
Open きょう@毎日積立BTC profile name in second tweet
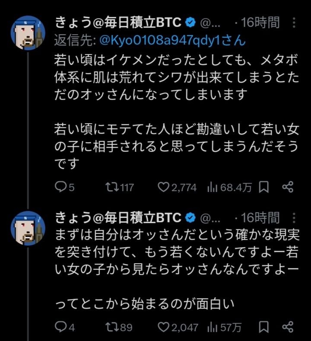118,217
